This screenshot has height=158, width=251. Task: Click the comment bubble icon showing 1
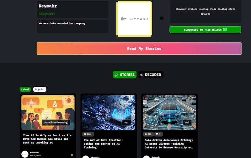coord(157,134)
